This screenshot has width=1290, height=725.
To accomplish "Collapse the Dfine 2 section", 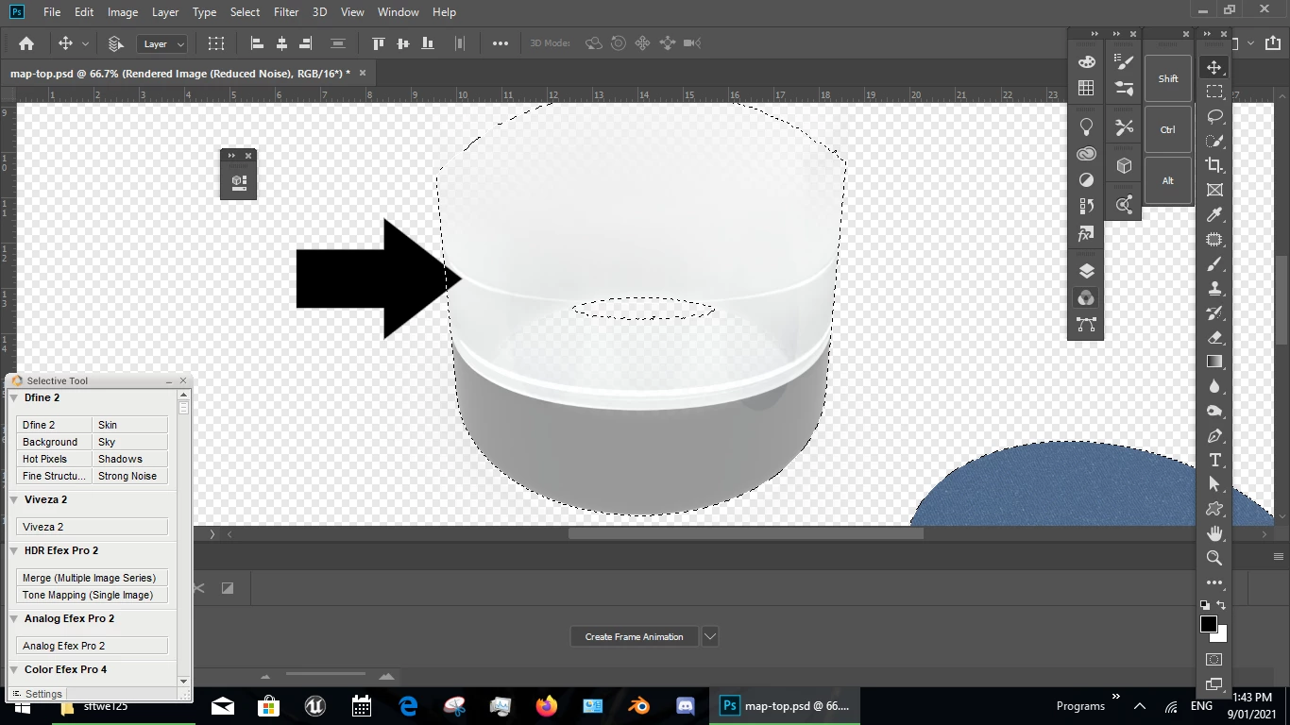I will 14,397.
